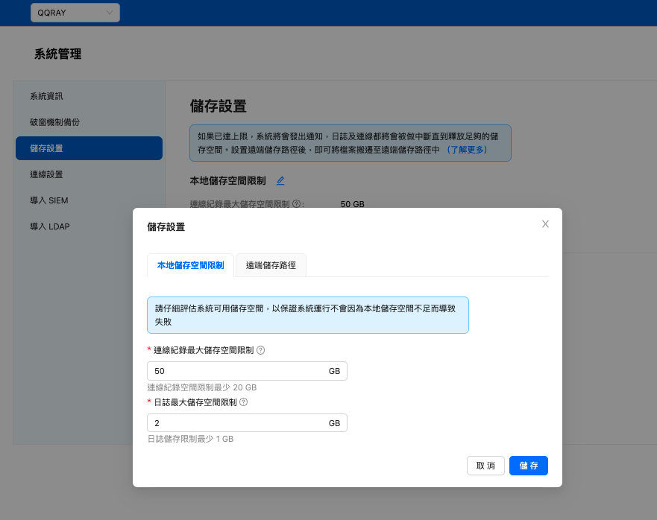The height and width of the screenshot is (520, 657).
Task: Open 導入 LDAP sidebar page
Action: click(49, 226)
